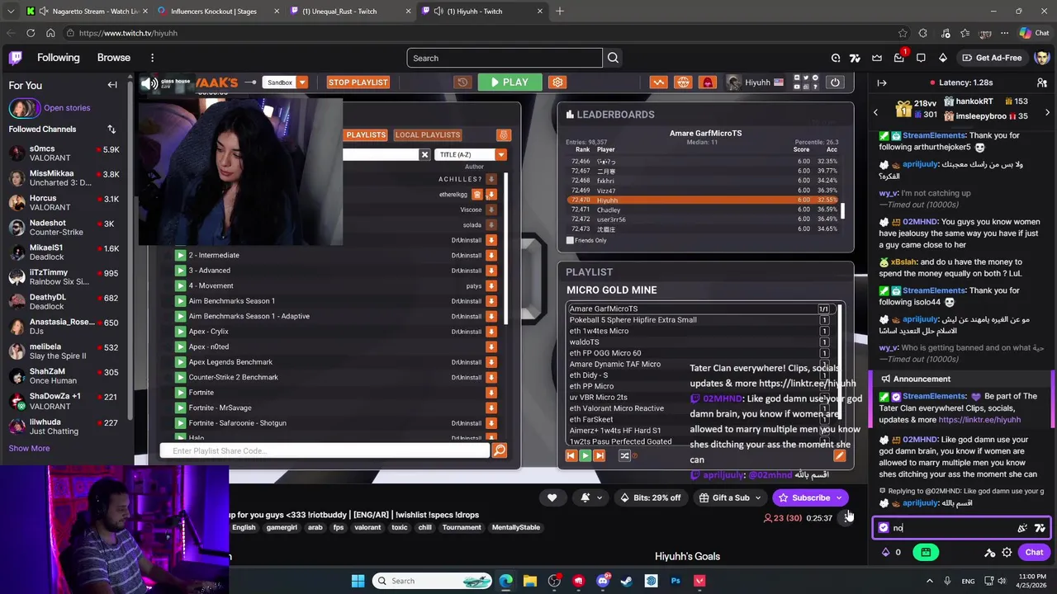Image resolution: width=1057 pixels, height=594 pixels.
Task: Click the KovaaK's history clock icon
Action: coord(462,82)
